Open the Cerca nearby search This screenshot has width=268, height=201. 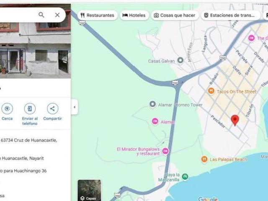[x=7, y=112]
